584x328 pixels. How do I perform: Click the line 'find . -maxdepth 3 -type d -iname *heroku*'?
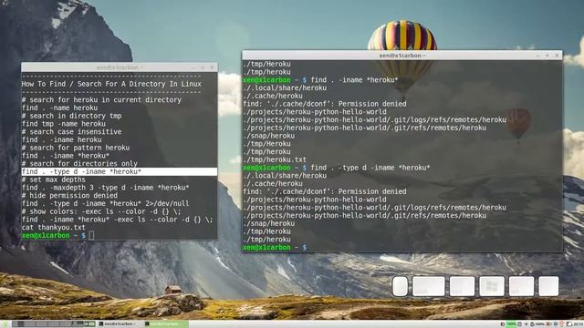[106, 188]
